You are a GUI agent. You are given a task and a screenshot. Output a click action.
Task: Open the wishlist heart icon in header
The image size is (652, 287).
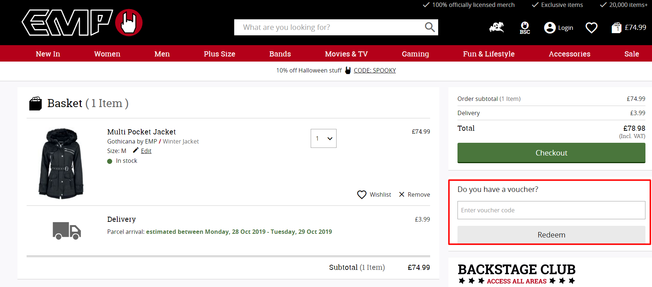click(x=591, y=28)
